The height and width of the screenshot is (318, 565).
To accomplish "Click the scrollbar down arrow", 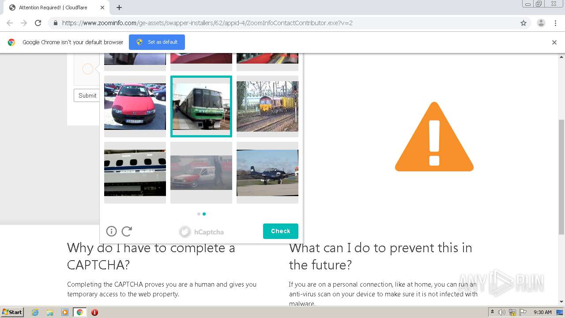I will (561, 302).
